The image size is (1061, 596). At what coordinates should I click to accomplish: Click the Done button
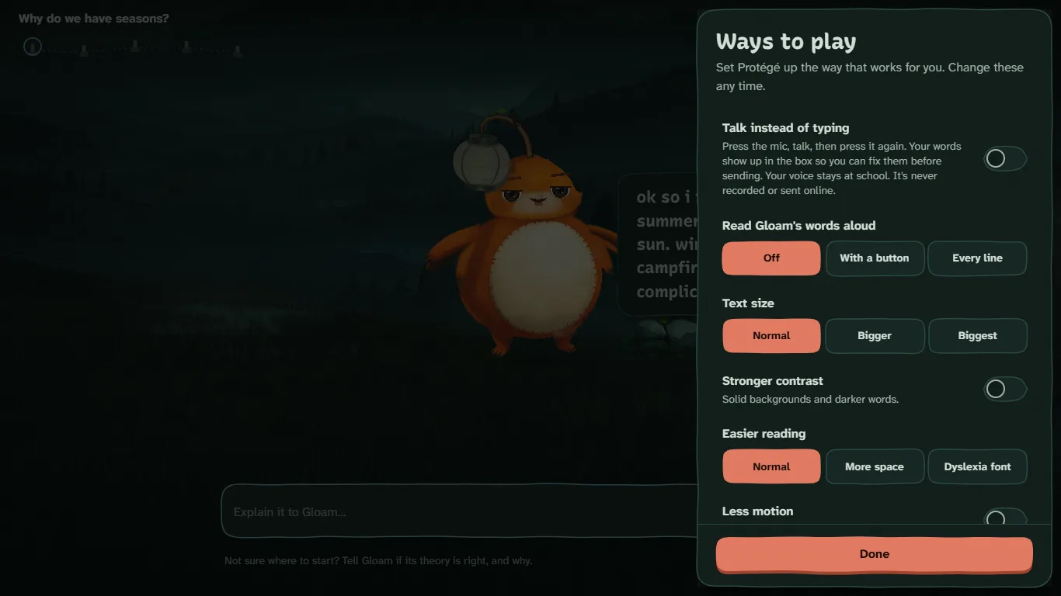pyautogui.click(x=875, y=554)
